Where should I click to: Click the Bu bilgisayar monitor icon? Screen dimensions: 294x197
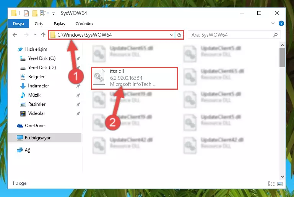[x=20, y=138]
